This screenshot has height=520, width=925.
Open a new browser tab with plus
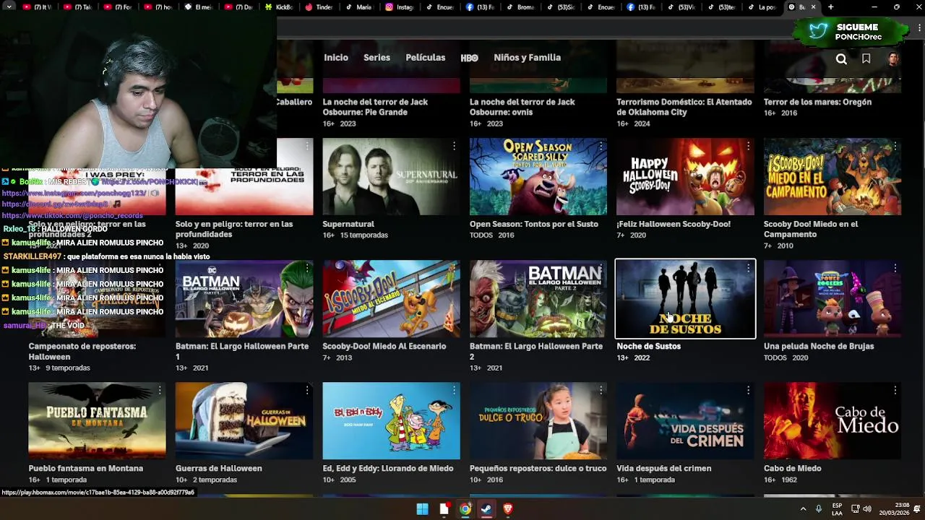pyautogui.click(x=830, y=7)
